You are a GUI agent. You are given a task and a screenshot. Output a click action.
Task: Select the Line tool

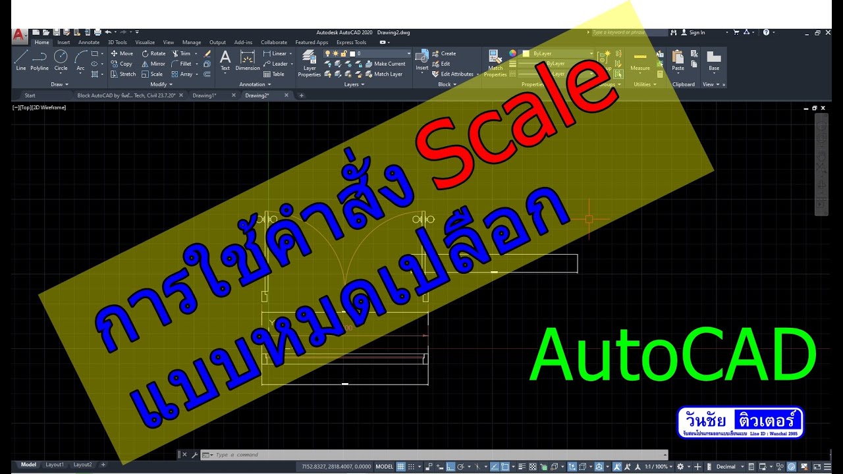[21, 60]
